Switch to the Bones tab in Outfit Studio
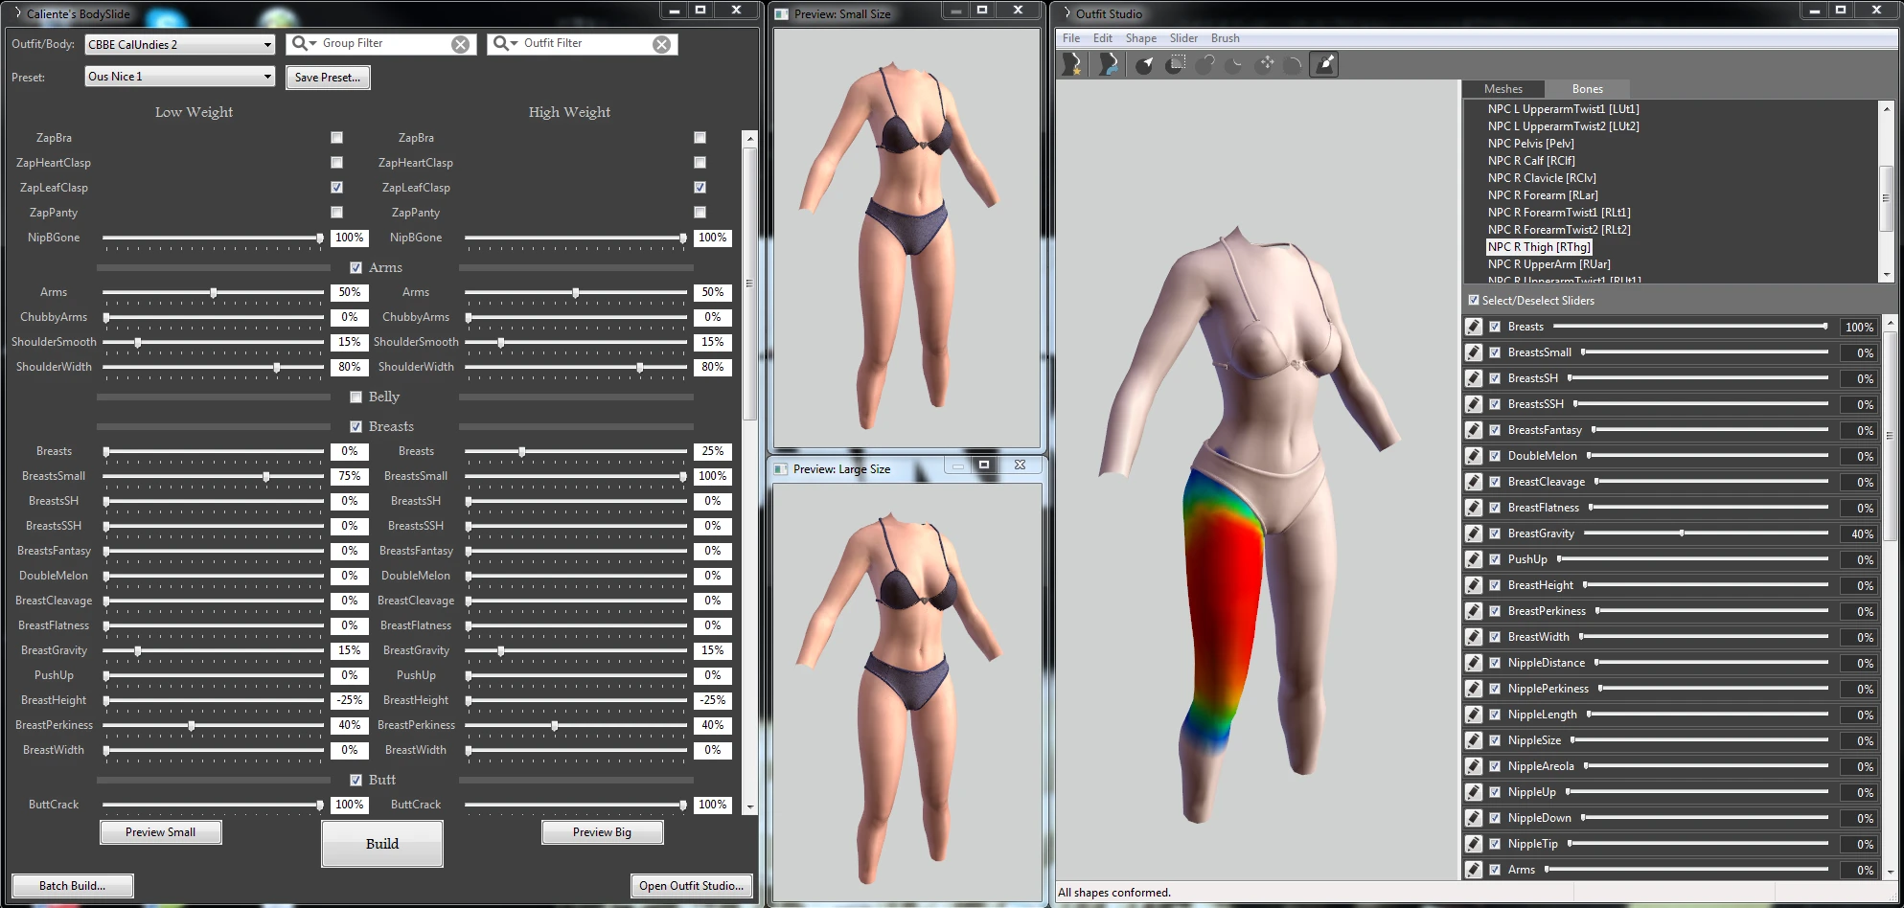Viewport: 1904px width, 908px height. point(1588,88)
